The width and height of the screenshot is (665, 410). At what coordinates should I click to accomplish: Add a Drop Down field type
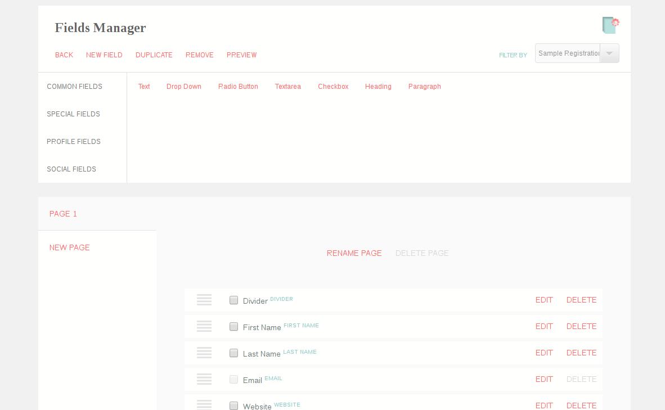click(x=184, y=87)
